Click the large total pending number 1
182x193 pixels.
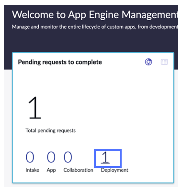(x=35, y=108)
